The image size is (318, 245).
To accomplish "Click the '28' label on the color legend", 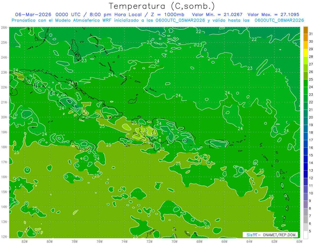I will (x=311, y=57).
